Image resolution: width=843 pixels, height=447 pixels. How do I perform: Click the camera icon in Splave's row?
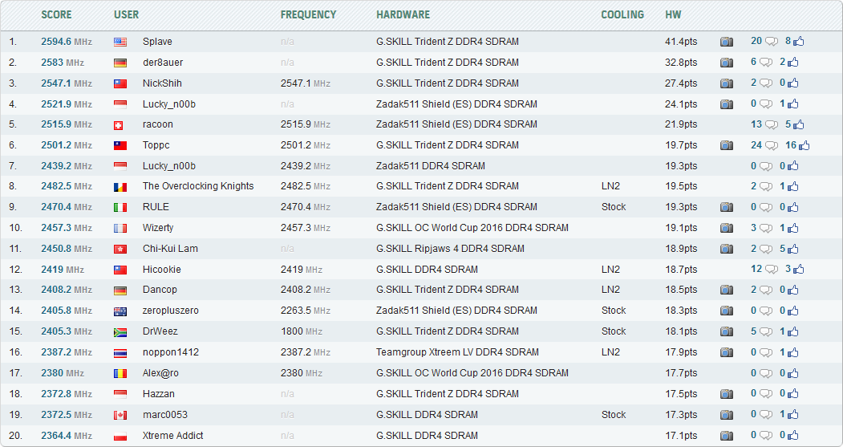click(726, 42)
